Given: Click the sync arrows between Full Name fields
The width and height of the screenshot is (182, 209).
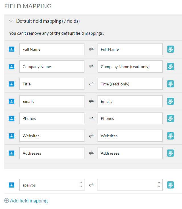Looking at the screenshot, I should 91,49.
